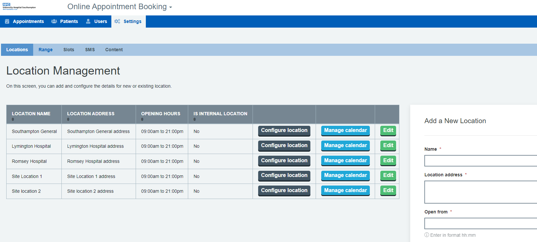This screenshot has width=537, height=242.
Task: Sort table by Location Name arrow icon
Action: [13, 120]
